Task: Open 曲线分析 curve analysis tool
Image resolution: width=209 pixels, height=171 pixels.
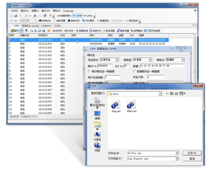Action: pos(74,21)
